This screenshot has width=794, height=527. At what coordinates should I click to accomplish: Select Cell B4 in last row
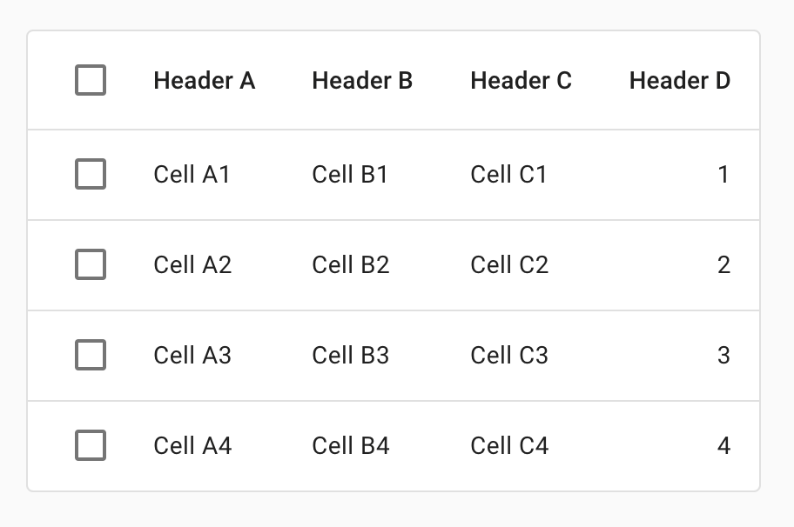pyautogui.click(x=351, y=446)
